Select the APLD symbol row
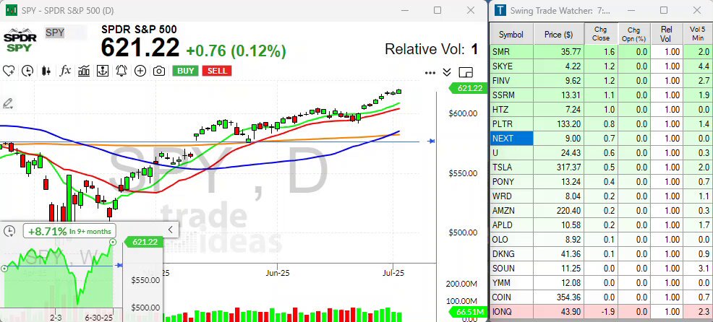The image size is (713, 322). (x=511, y=225)
